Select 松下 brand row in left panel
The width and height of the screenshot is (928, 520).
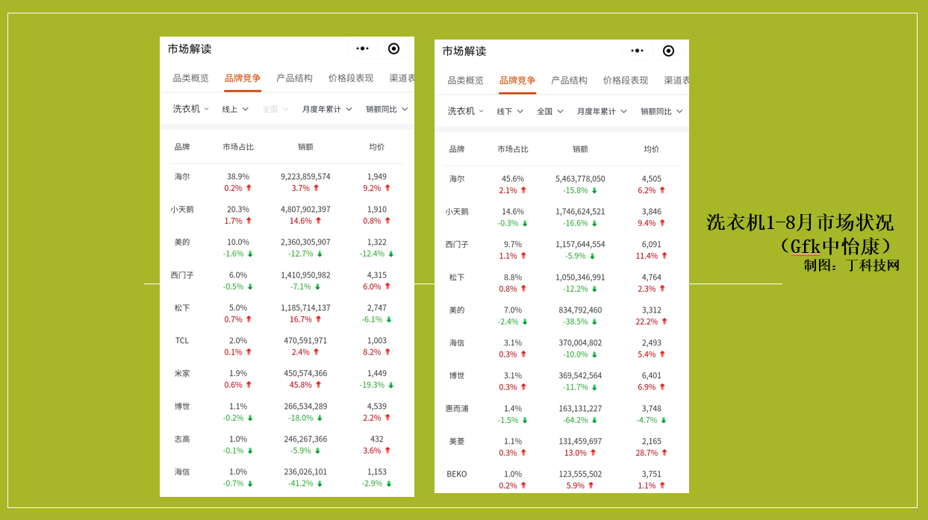pos(287,313)
